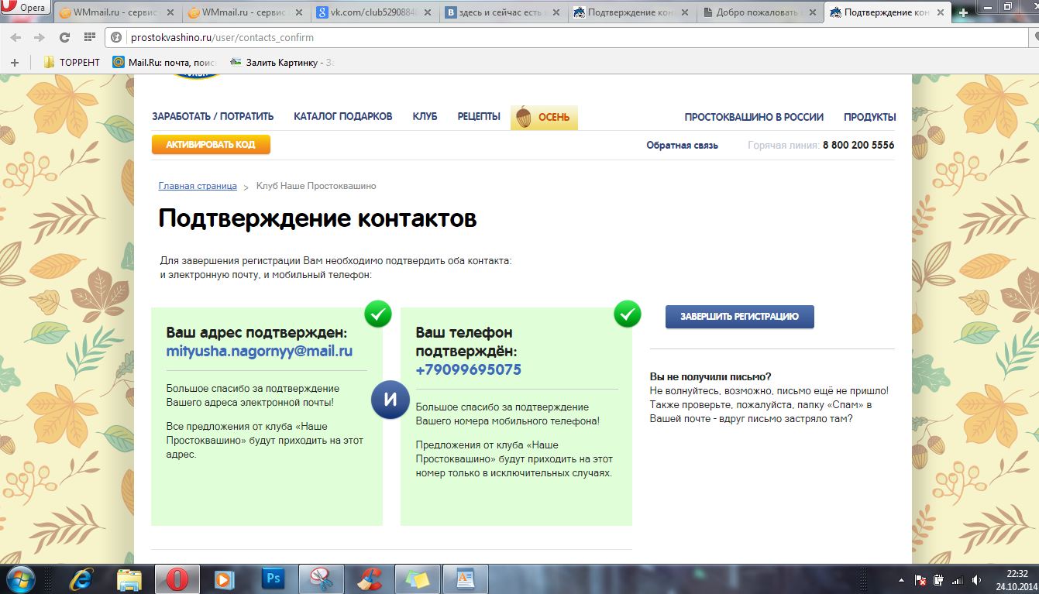The height and width of the screenshot is (594, 1039).
Task: Open the КАТАЛОГ ПОДАРКОВ menu item
Action: [x=343, y=117]
